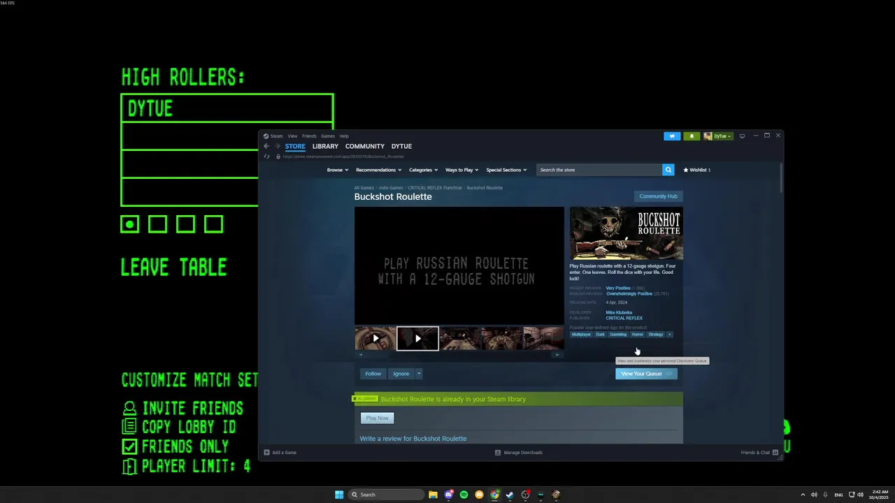Click the Indie Games breadcrumb link

click(391, 188)
